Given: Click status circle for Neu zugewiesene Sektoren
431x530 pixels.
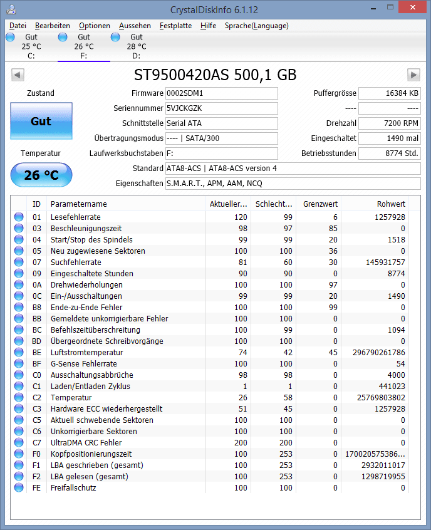Looking at the screenshot, I should (x=19, y=251).
